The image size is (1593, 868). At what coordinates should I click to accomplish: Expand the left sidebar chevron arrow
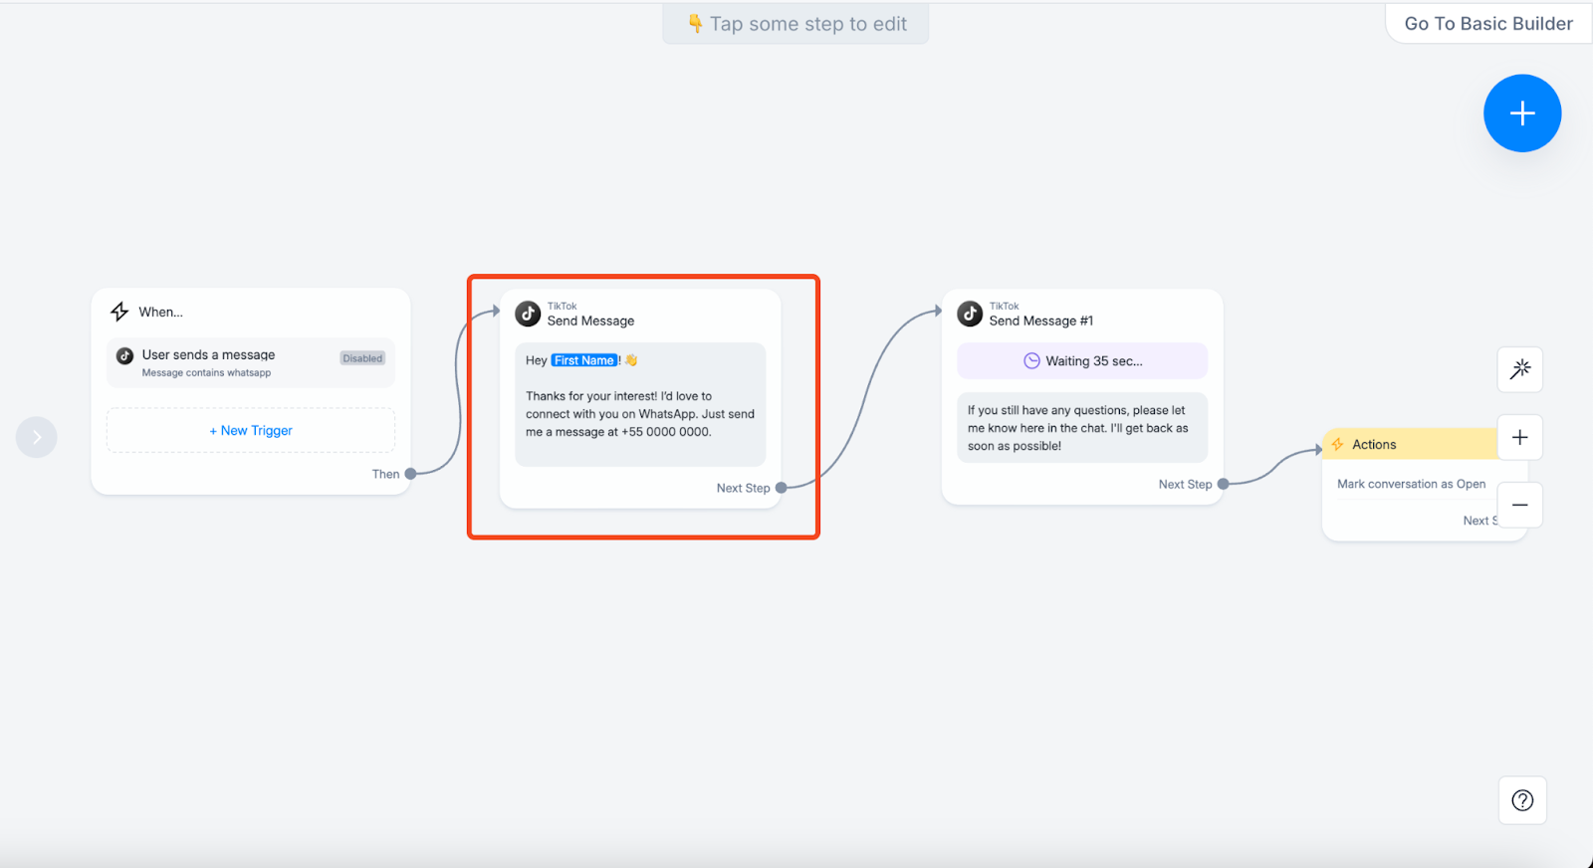coord(37,437)
